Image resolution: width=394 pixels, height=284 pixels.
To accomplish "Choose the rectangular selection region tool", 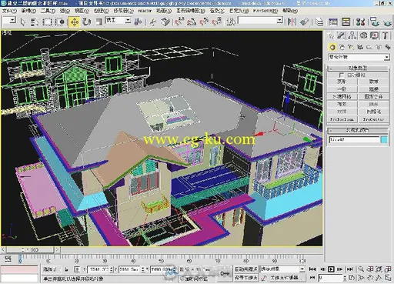I will coord(47,22).
